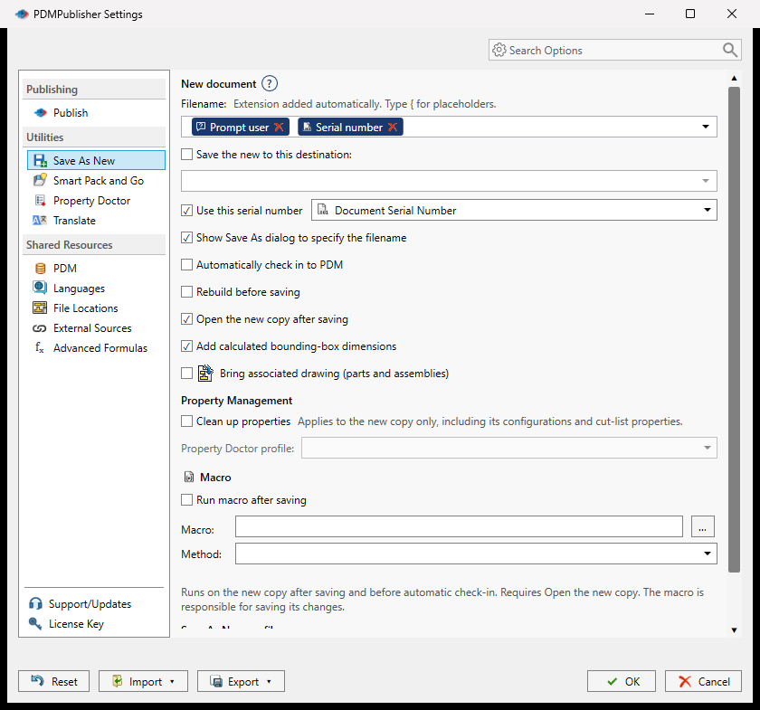The image size is (760, 710).
Task: Go to Property Doctor settings
Action: [96, 200]
